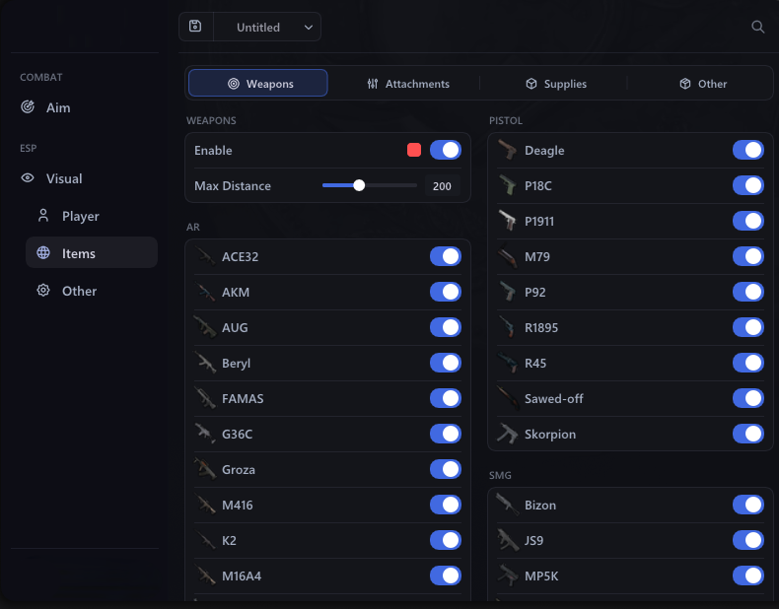Select the Player person icon
Viewport: 779px width, 609px height.
[43, 216]
